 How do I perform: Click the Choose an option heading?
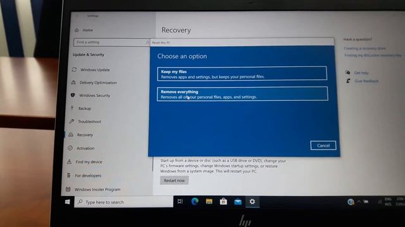click(182, 56)
